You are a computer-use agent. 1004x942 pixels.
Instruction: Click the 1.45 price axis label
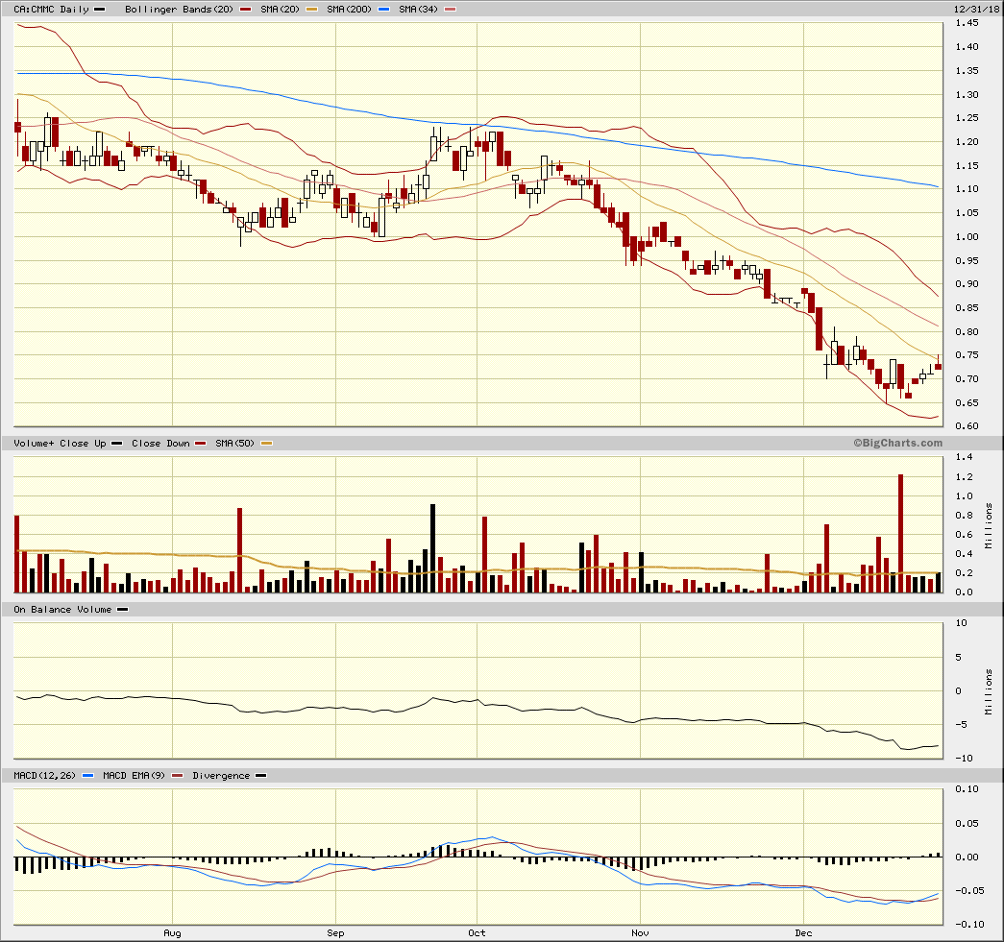pyautogui.click(x=967, y=23)
